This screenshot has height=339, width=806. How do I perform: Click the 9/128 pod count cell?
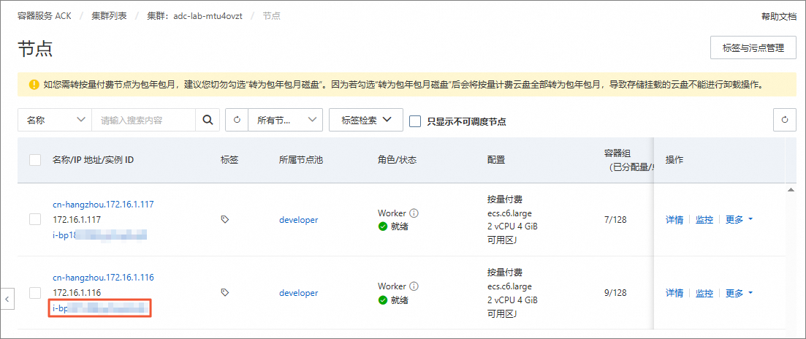(615, 293)
